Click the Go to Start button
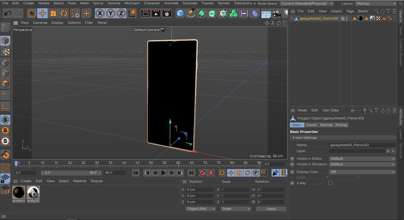The image size is (404, 220). point(136,173)
